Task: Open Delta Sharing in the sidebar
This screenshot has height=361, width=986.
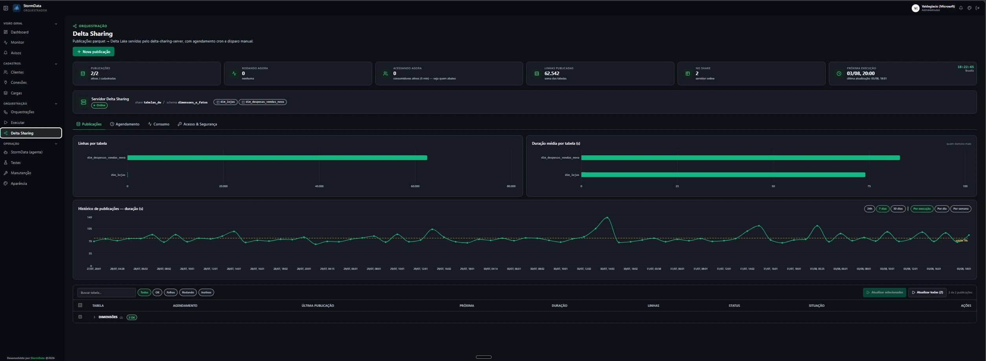Action: (x=31, y=133)
